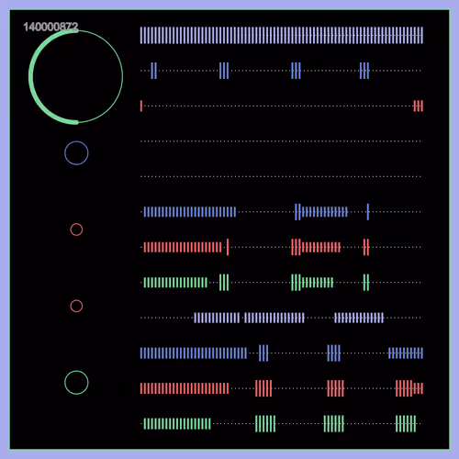The image size is (459, 459).
Task: Click the rightmost green cluster in the bottom row
Action: coord(406,424)
